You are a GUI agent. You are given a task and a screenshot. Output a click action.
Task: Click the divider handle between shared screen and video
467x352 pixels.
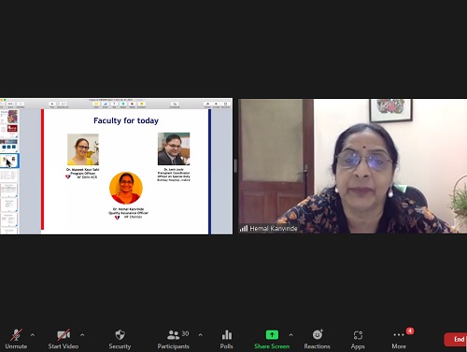(x=235, y=166)
